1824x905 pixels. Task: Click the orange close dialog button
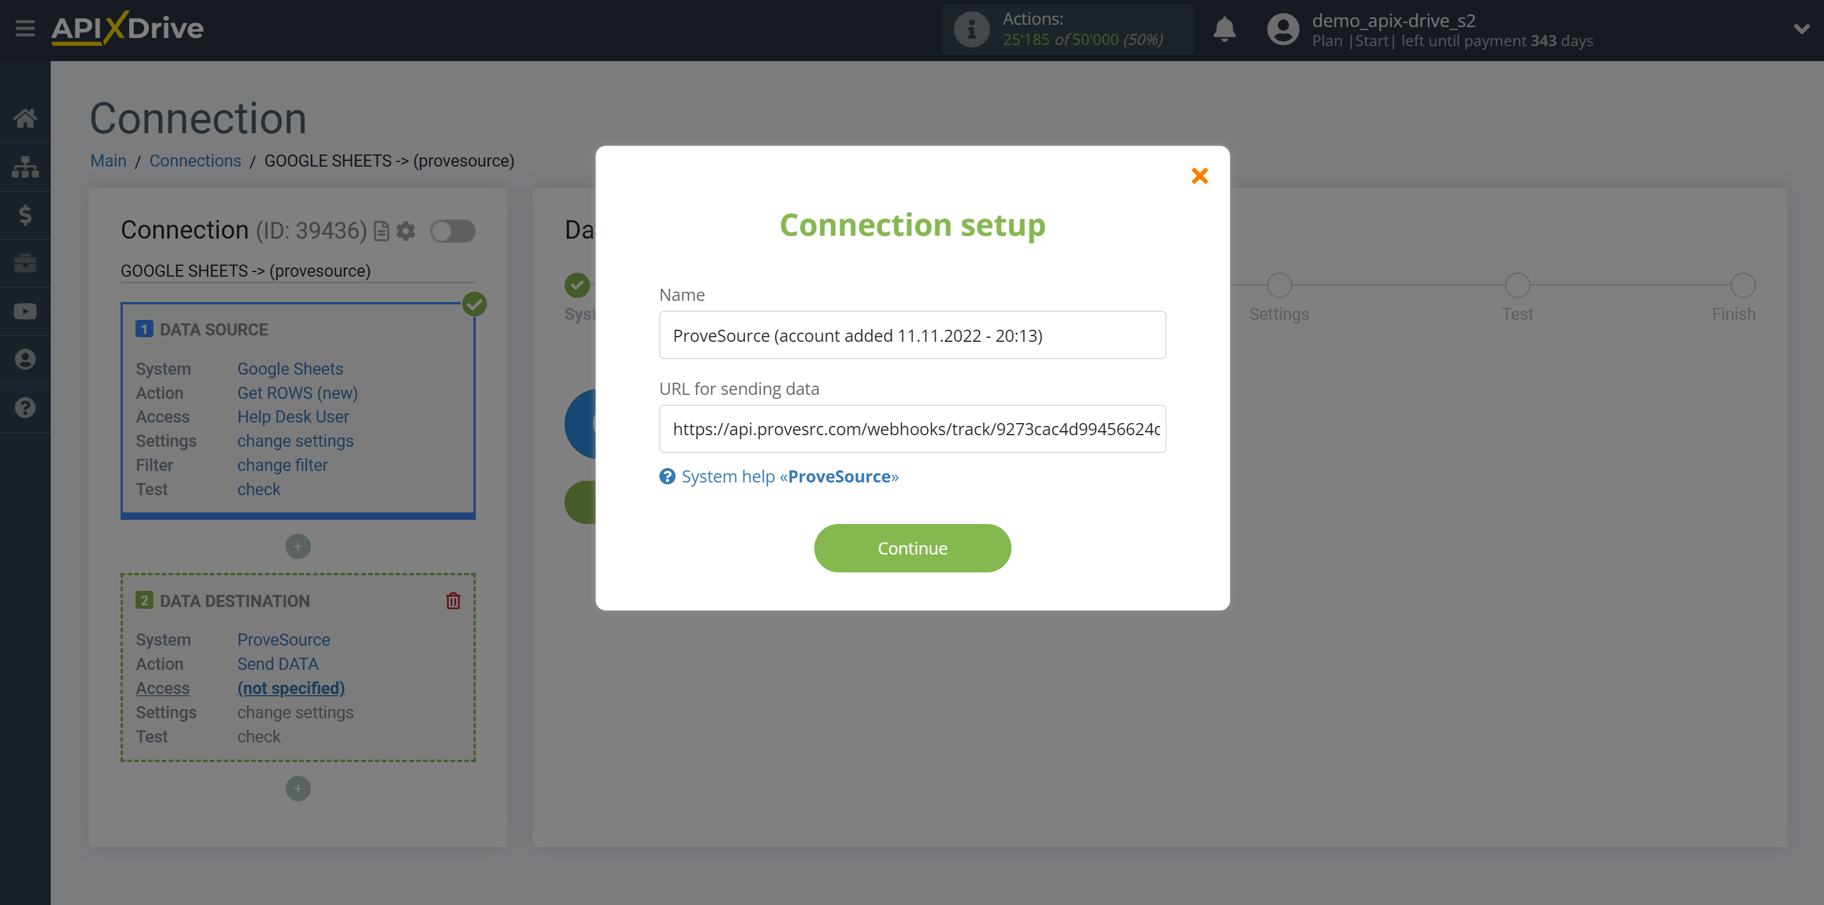tap(1201, 176)
